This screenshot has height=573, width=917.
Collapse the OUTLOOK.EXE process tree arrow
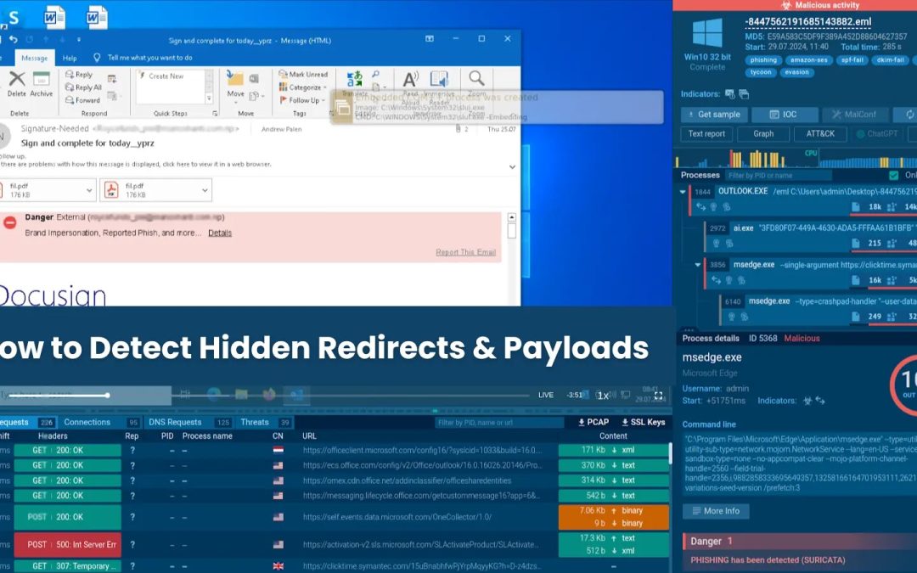point(683,192)
